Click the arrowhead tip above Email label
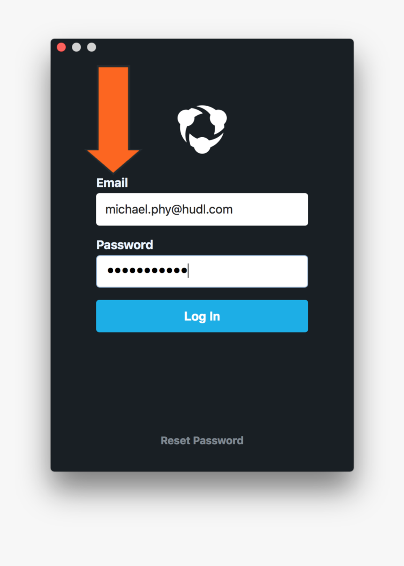This screenshot has height=566, width=404. (113, 170)
